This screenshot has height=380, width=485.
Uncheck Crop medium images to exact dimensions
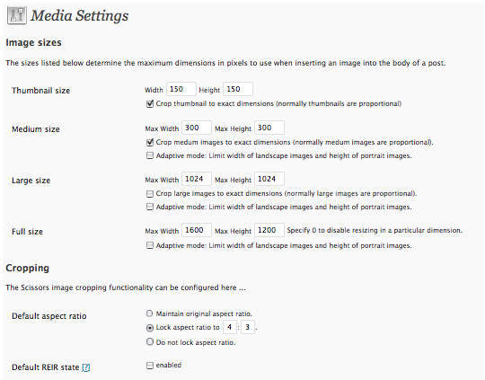click(150, 142)
